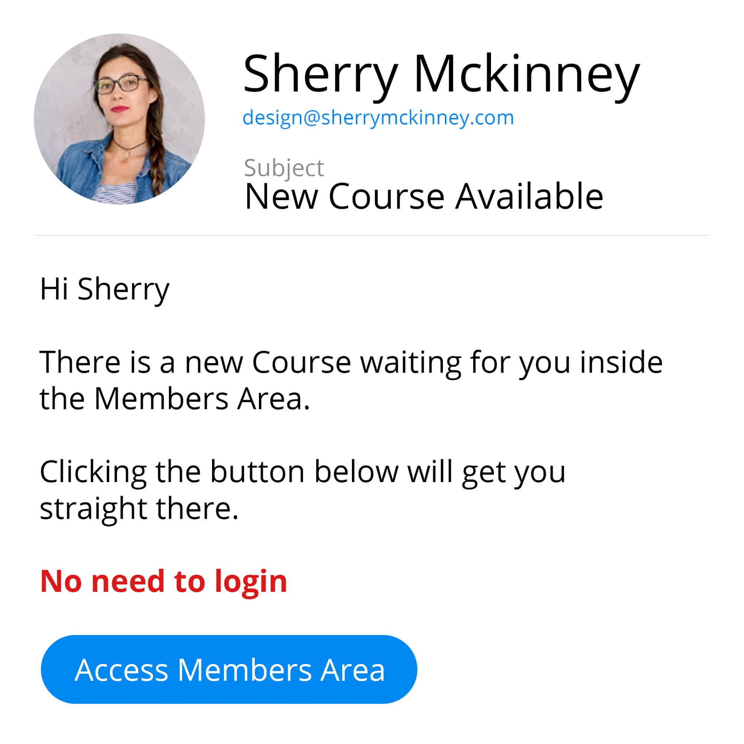
Task: Click the horizontal divider under the header
Action: pyautogui.click(x=372, y=235)
